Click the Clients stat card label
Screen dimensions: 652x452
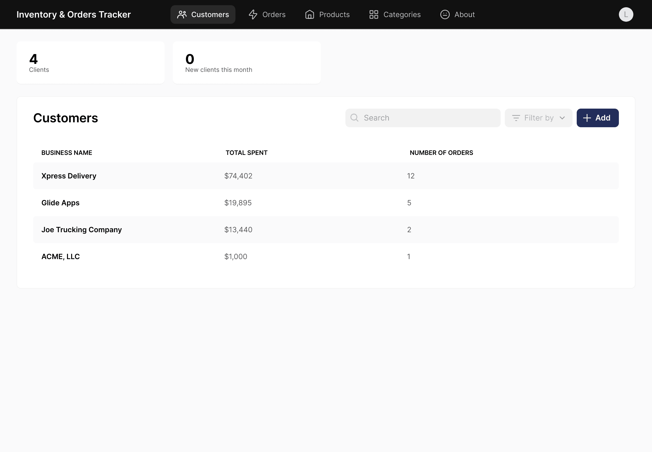(39, 70)
